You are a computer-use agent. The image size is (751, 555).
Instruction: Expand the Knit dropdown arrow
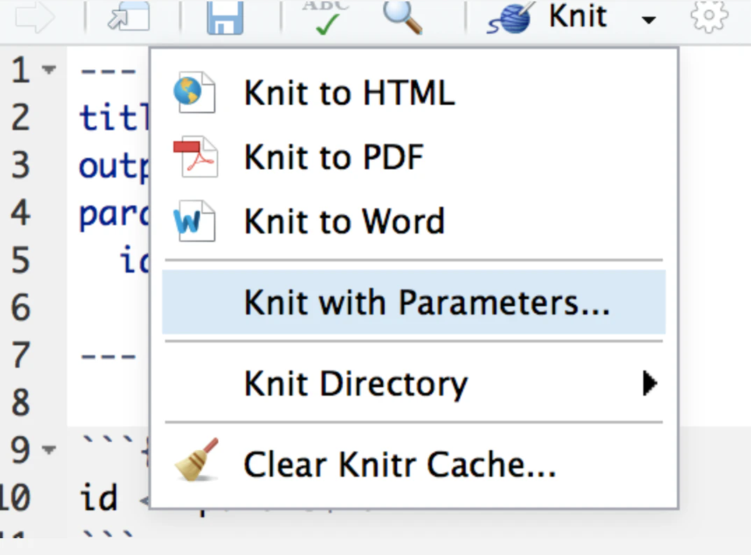coord(648,20)
